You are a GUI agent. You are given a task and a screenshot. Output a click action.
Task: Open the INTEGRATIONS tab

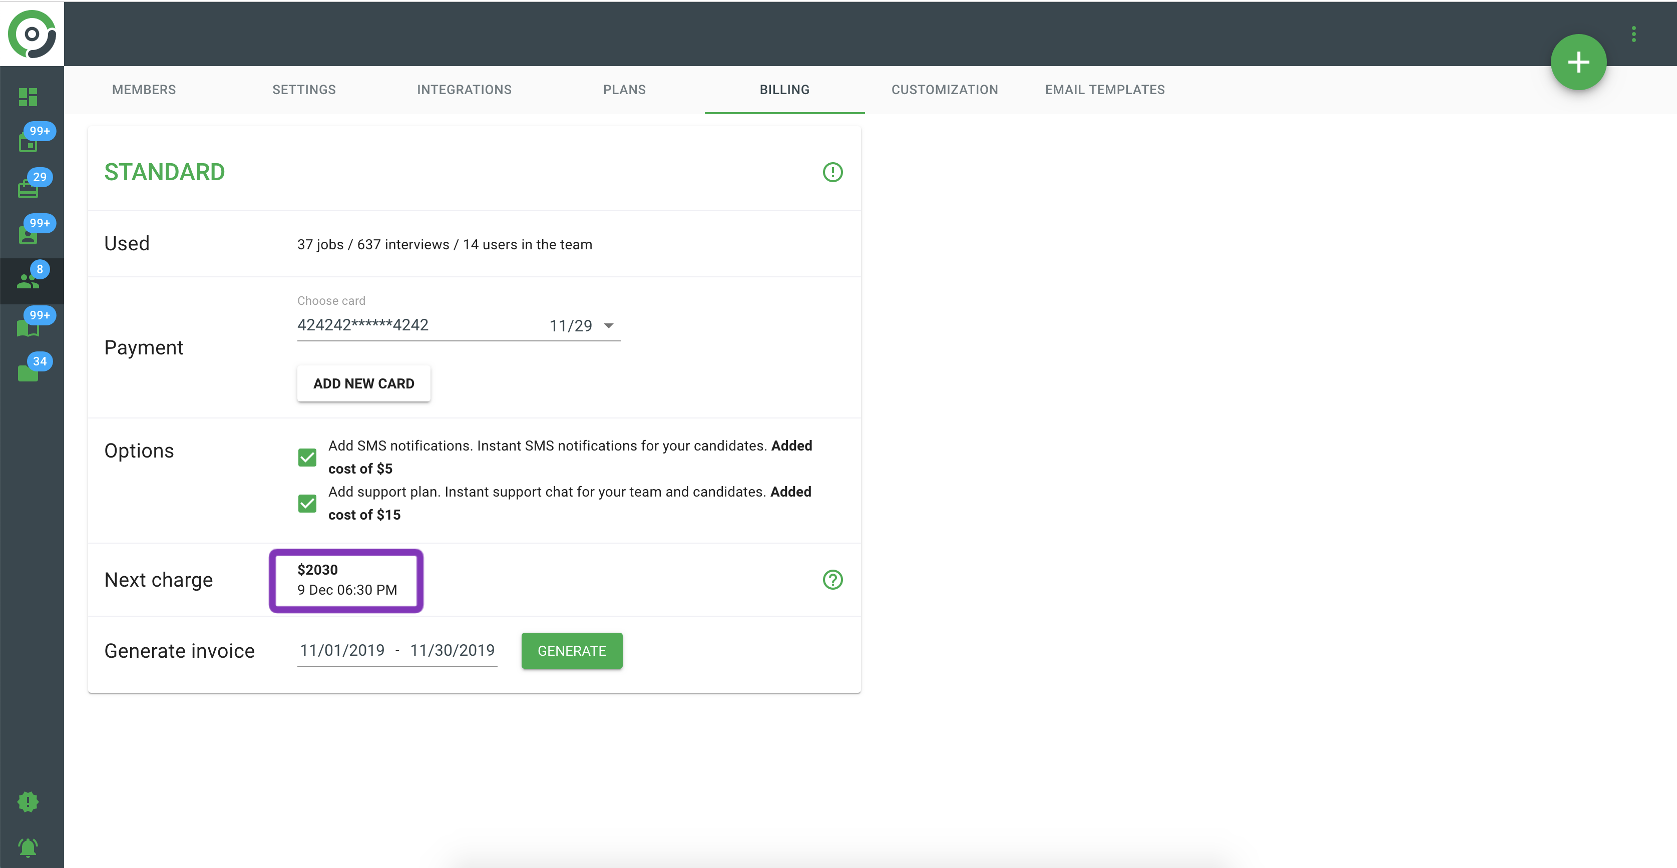464,90
